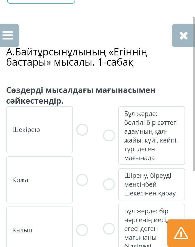The width and height of the screenshot is (195, 247).
Task: Click the 'Сөздерді мысалдағы мағынасымен сәйкестендір' instruction
Action: [x=81, y=96]
